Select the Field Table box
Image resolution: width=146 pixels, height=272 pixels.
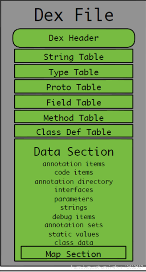[x=74, y=102]
